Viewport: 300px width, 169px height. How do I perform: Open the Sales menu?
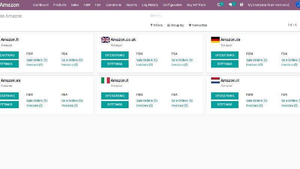pyautogui.click(x=75, y=5)
